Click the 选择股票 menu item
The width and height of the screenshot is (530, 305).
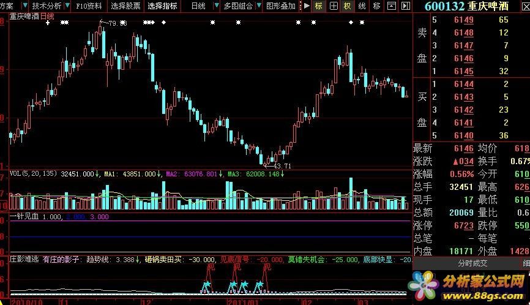click(125, 6)
